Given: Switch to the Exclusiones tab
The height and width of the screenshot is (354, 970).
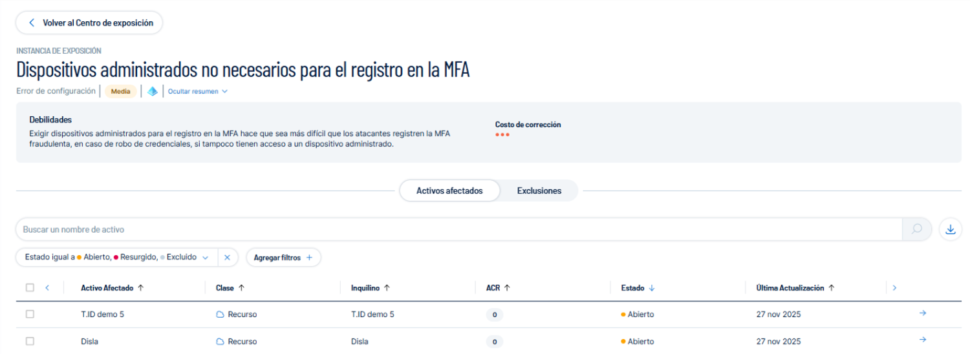Looking at the screenshot, I should pos(539,191).
